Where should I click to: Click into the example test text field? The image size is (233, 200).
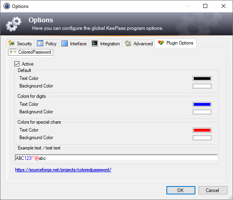[116, 158]
